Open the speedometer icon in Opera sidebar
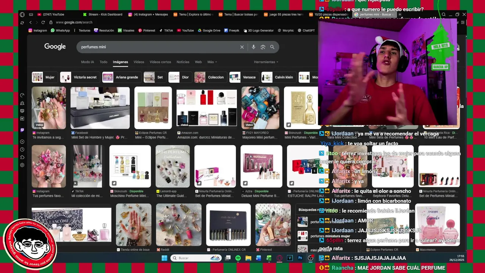Screen dimensions: 485x273 click(22, 95)
